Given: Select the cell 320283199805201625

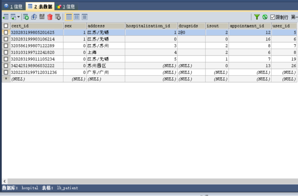Looking at the screenshot, I should point(37,32).
